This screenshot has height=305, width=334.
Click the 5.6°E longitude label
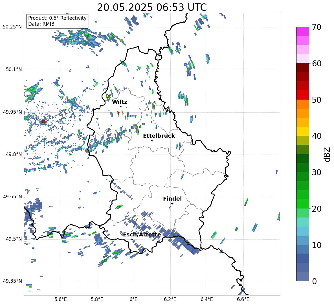61,299
